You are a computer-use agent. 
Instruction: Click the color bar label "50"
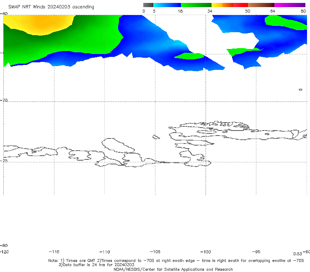tap(248, 11)
